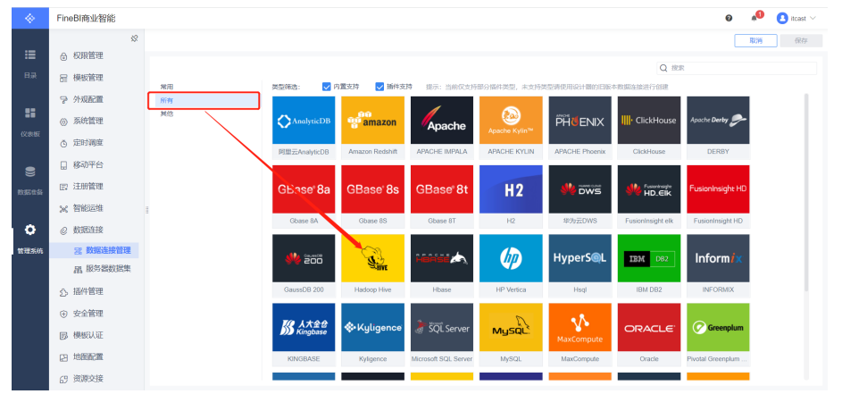Click the help question mark icon
The image size is (842, 394).
click(729, 18)
